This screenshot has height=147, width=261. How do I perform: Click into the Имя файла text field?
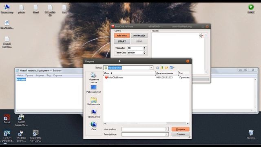click(143, 129)
